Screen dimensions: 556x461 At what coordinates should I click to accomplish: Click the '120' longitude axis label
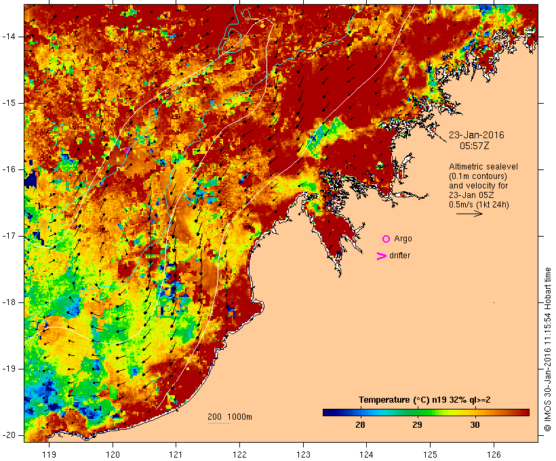tap(113, 455)
